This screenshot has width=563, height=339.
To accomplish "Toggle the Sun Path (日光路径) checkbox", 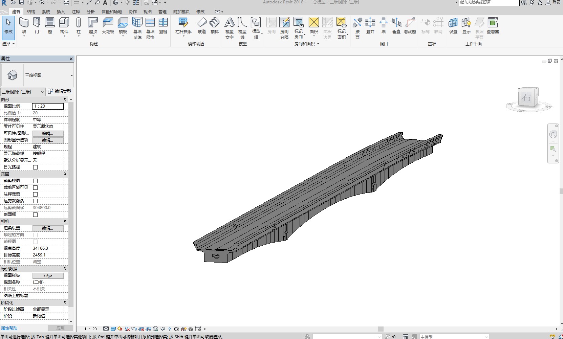I will (35, 167).
